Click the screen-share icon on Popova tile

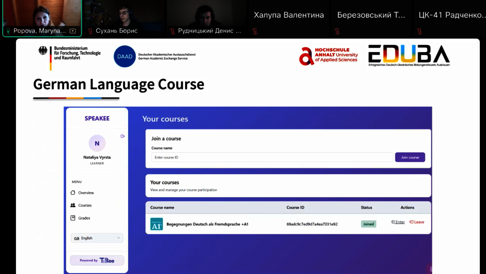(x=73, y=31)
